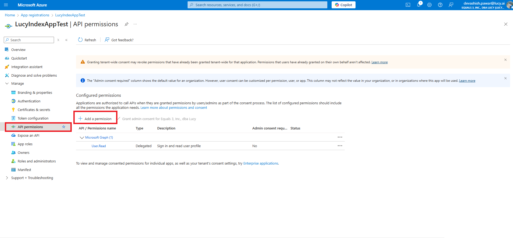The width and height of the screenshot is (513, 238).
Task: Expand Support + Troubleshooting section
Action: pyautogui.click(x=7, y=178)
